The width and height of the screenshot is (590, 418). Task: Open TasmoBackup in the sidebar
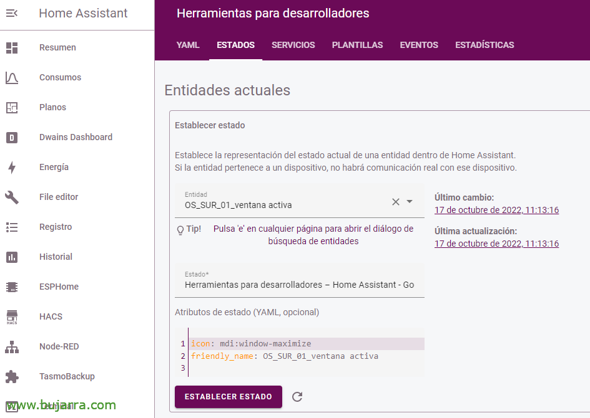[x=67, y=376]
